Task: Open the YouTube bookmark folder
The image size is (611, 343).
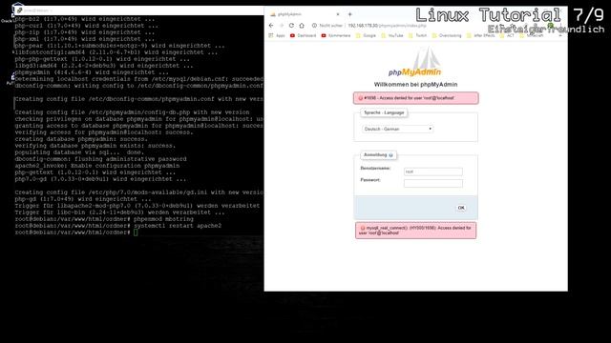Action: 392,35
